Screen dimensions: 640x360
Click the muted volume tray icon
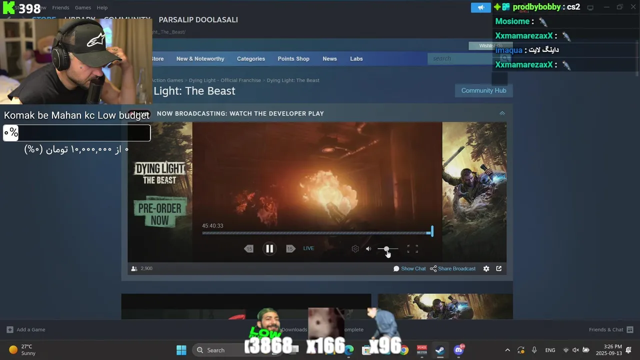click(x=575, y=350)
